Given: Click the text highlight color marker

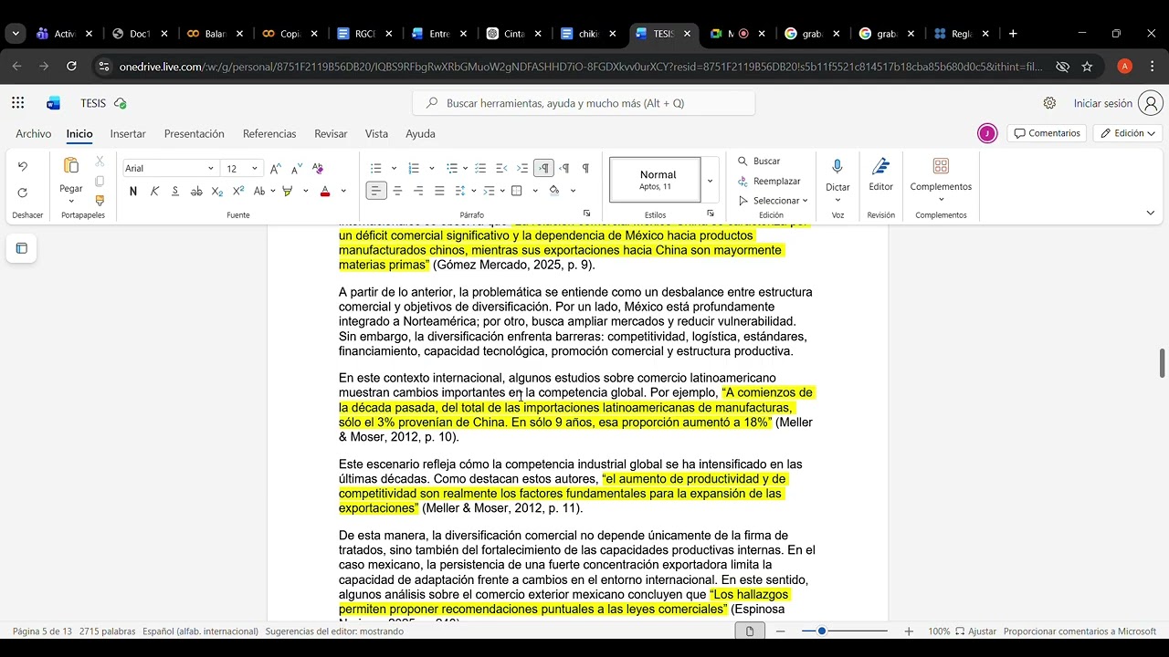Looking at the screenshot, I should [x=288, y=191].
